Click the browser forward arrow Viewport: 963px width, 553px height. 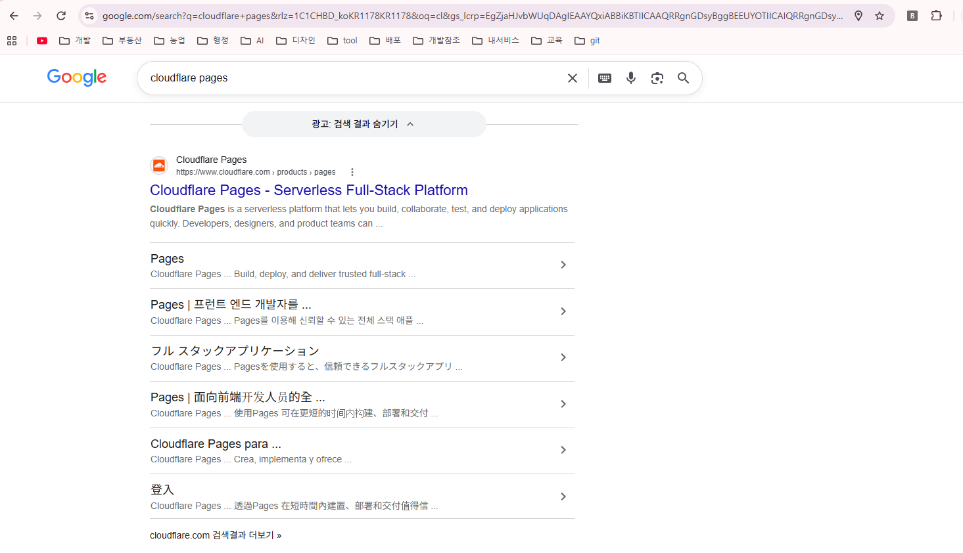pyautogui.click(x=37, y=16)
